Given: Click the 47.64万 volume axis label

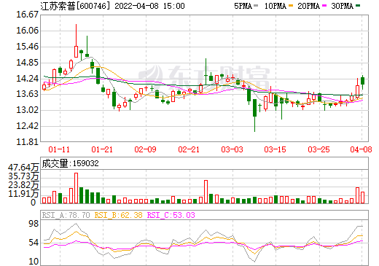Looking at the screenshot, I should [23, 168].
